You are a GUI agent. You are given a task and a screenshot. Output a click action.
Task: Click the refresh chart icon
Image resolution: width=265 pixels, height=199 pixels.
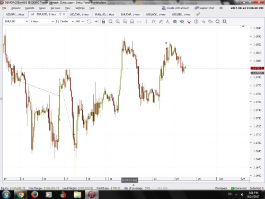[x=89, y=22]
